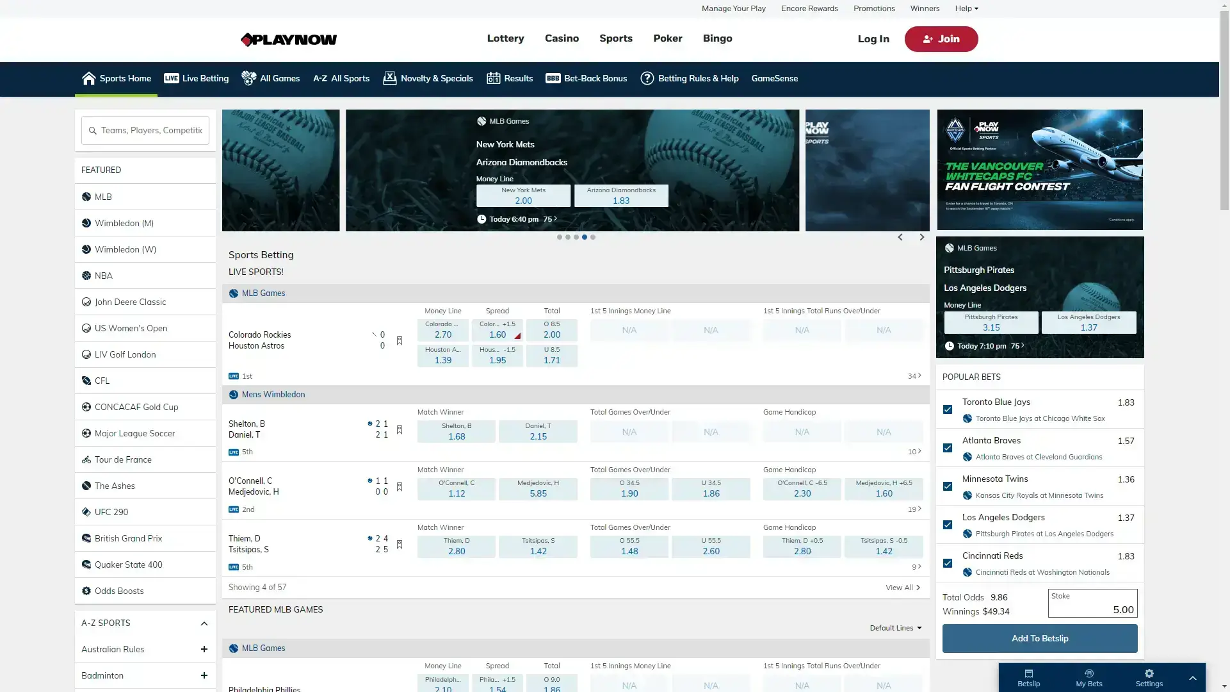Click the search magnifier icon
The image size is (1230, 692).
tap(93, 131)
